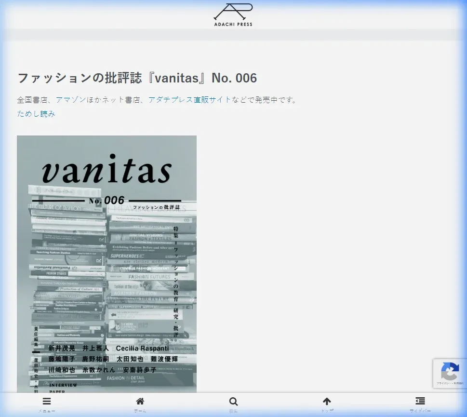The image size is (467, 417).
Task: Go to home via house icon
Action: [x=140, y=401]
